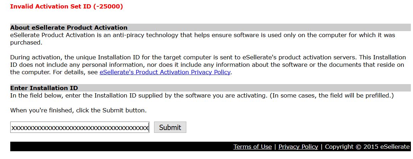Focus the Installation ID text field
The image size is (413, 159).
point(80,127)
